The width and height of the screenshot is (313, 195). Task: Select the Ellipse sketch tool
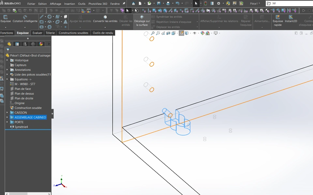point(57,22)
